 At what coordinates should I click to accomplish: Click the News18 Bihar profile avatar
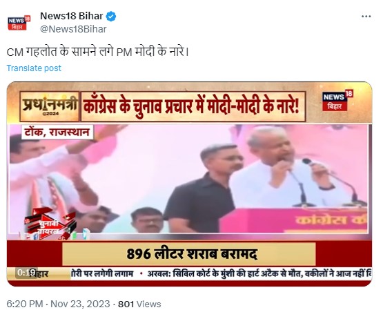19,23
